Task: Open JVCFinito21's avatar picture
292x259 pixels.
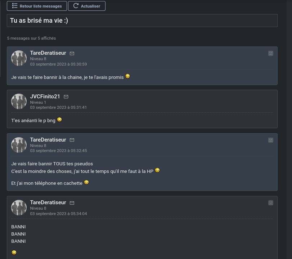Action: tap(19, 101)
